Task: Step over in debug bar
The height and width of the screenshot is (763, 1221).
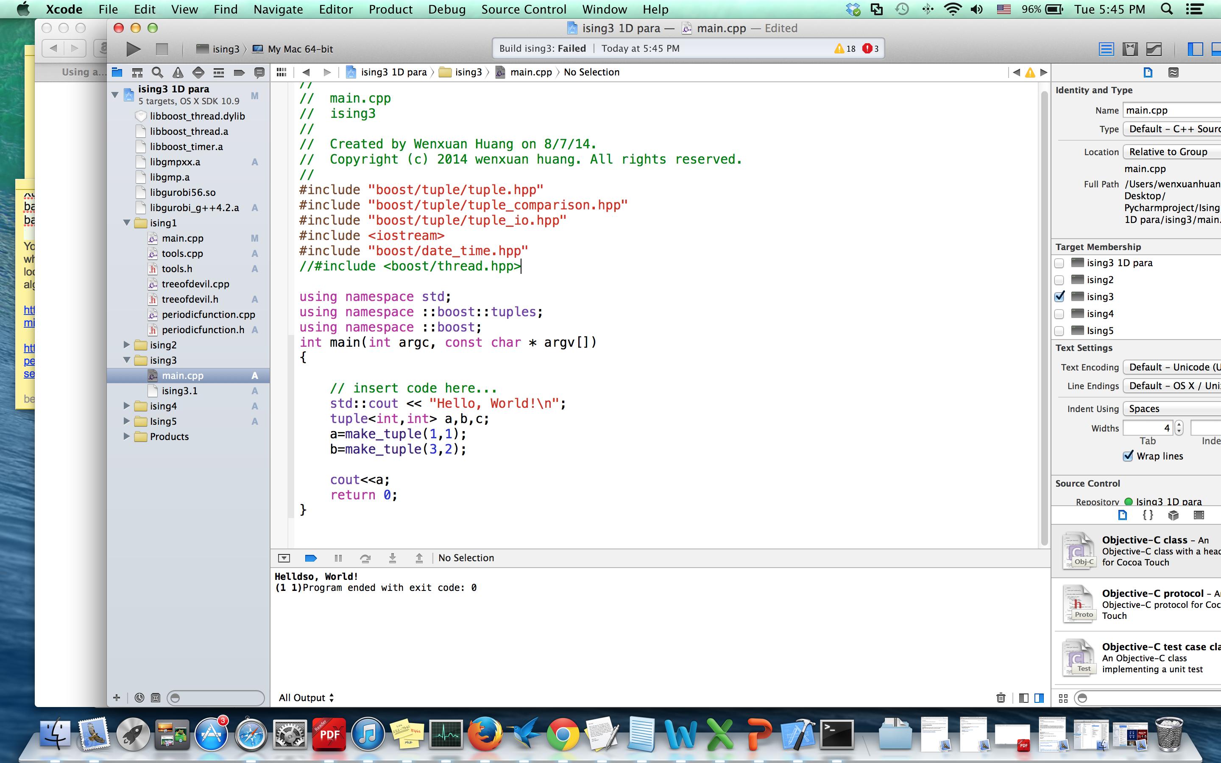Action: (365, 557)
